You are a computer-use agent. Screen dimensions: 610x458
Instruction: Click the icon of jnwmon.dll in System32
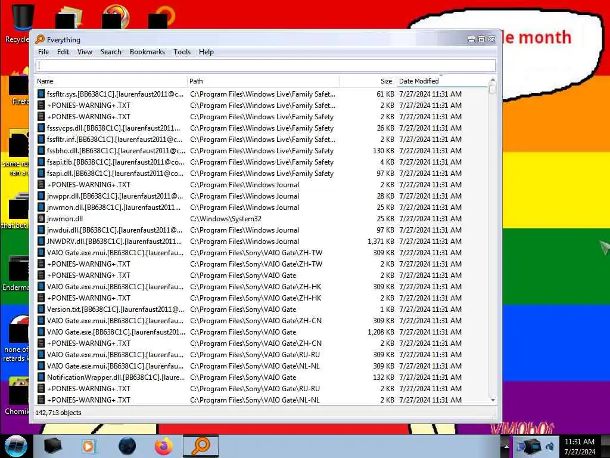tap(41, 218)
